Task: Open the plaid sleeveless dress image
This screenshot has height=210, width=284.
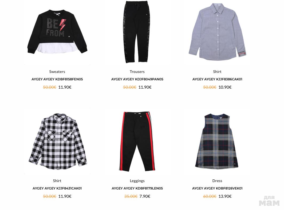Action: tap(217, 141)
